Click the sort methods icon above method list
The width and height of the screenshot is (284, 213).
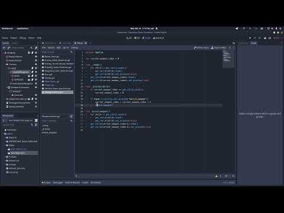coord(72,117)
